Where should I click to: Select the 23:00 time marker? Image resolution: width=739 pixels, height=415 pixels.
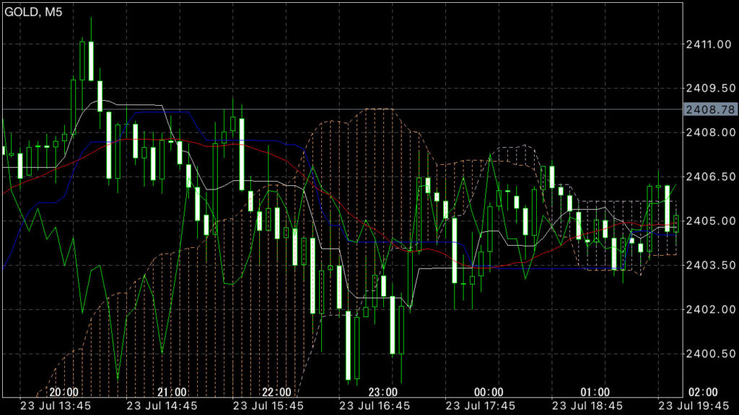[382, 392]
